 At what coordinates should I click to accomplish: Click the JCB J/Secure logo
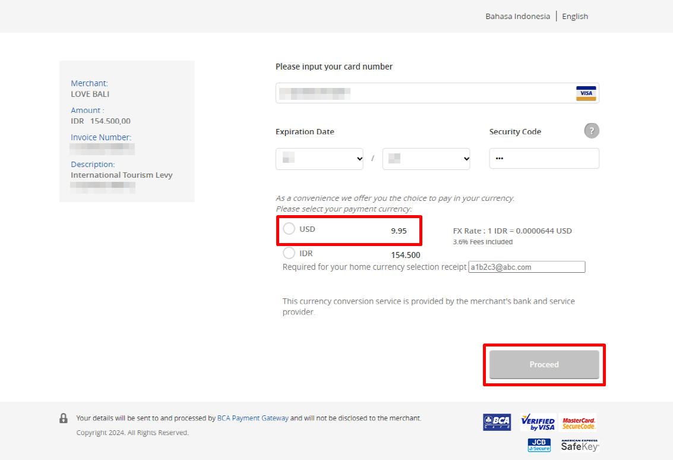[x=539, y=445]
